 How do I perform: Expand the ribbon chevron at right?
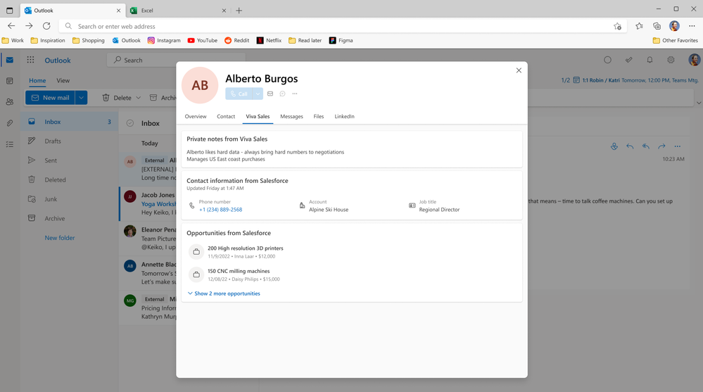(699, 103)
